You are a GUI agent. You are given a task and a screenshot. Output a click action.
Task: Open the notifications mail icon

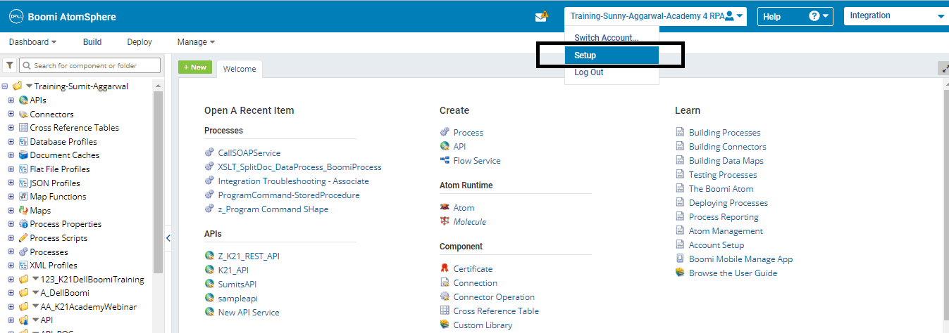pos(541,16)
